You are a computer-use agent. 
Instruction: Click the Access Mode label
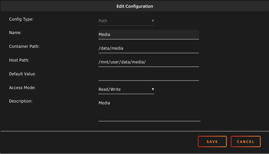pos(22,88)
